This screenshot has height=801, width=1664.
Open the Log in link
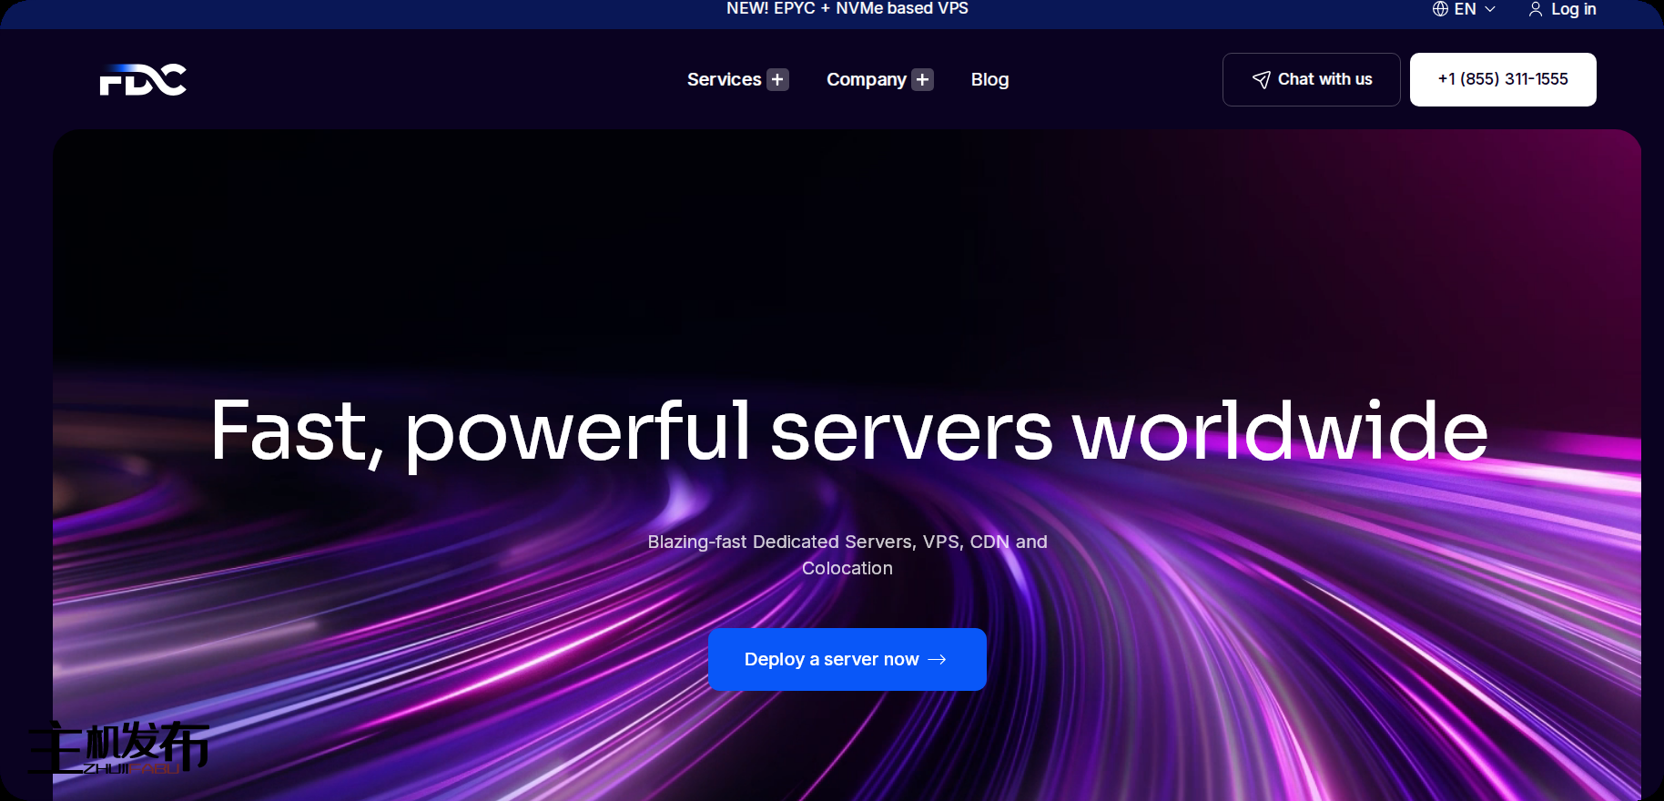(1573, 9)
